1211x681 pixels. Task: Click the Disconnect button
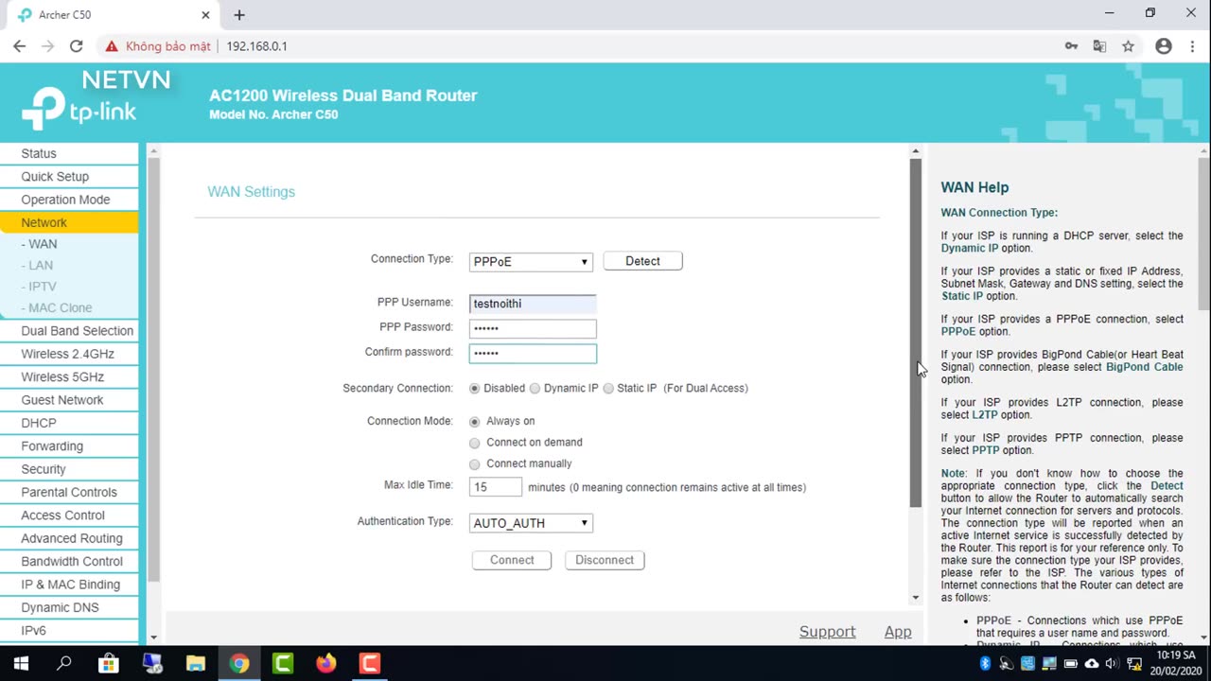[605, 560]
